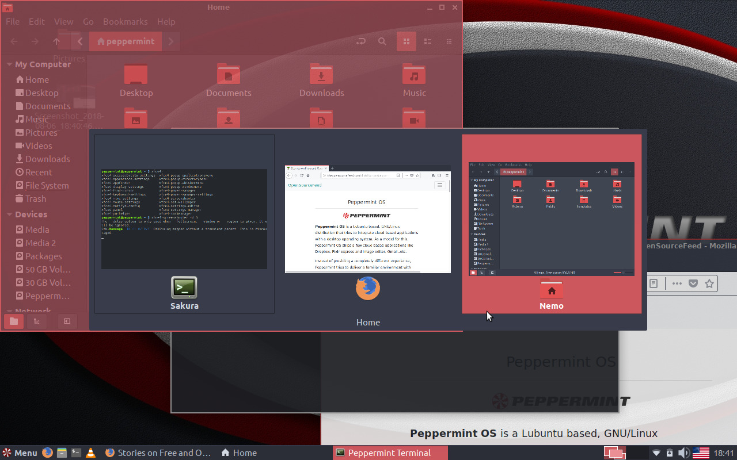Collapse the My Computer sidebar section
737x460 pixels.
pyautogui.click(x=9, y=64)
